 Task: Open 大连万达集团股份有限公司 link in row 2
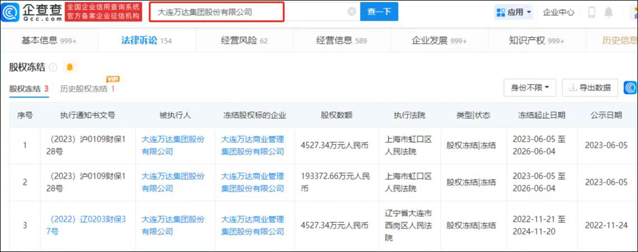tap(173, 182)
